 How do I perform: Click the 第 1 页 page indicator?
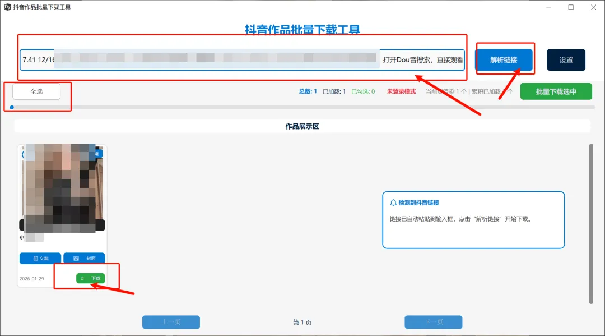point(302,322)
